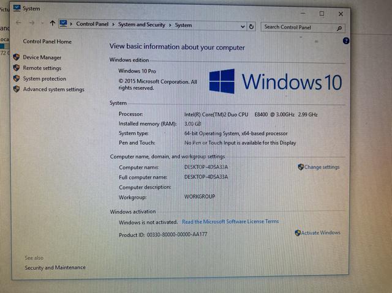Open the address bar history dropdown
This screenshot has height=293, width=392.
point(243,26)
